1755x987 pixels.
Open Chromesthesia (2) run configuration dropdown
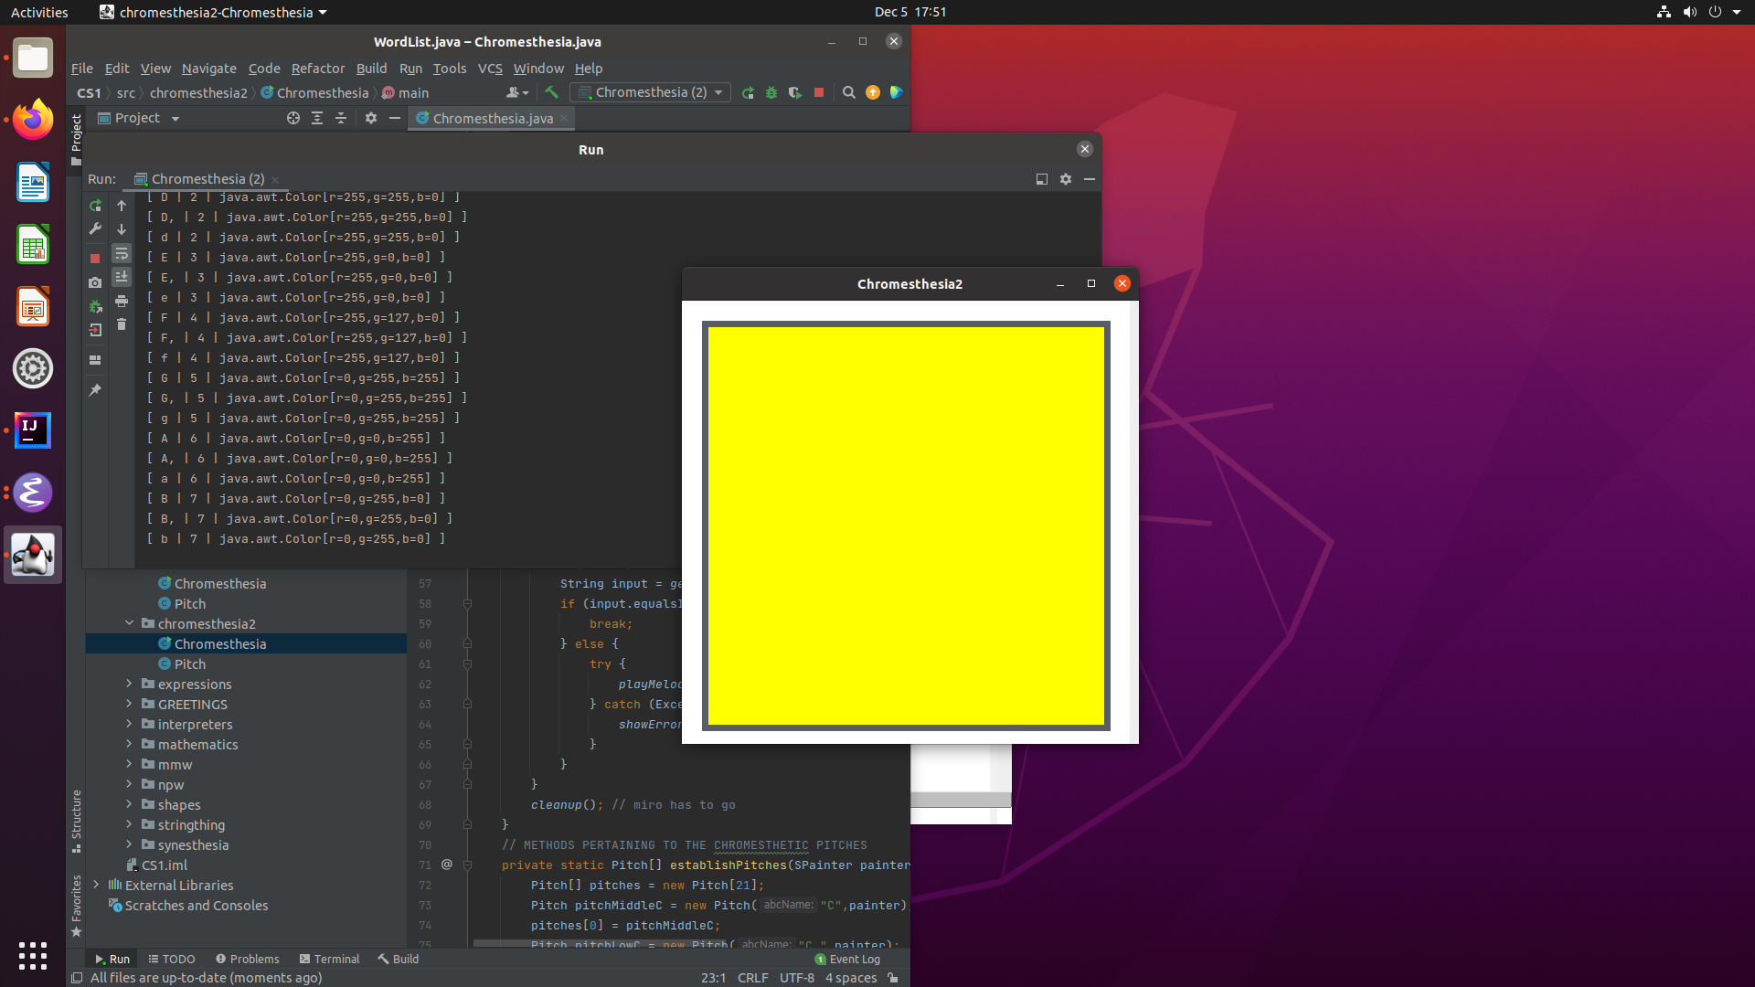[650, 92]
